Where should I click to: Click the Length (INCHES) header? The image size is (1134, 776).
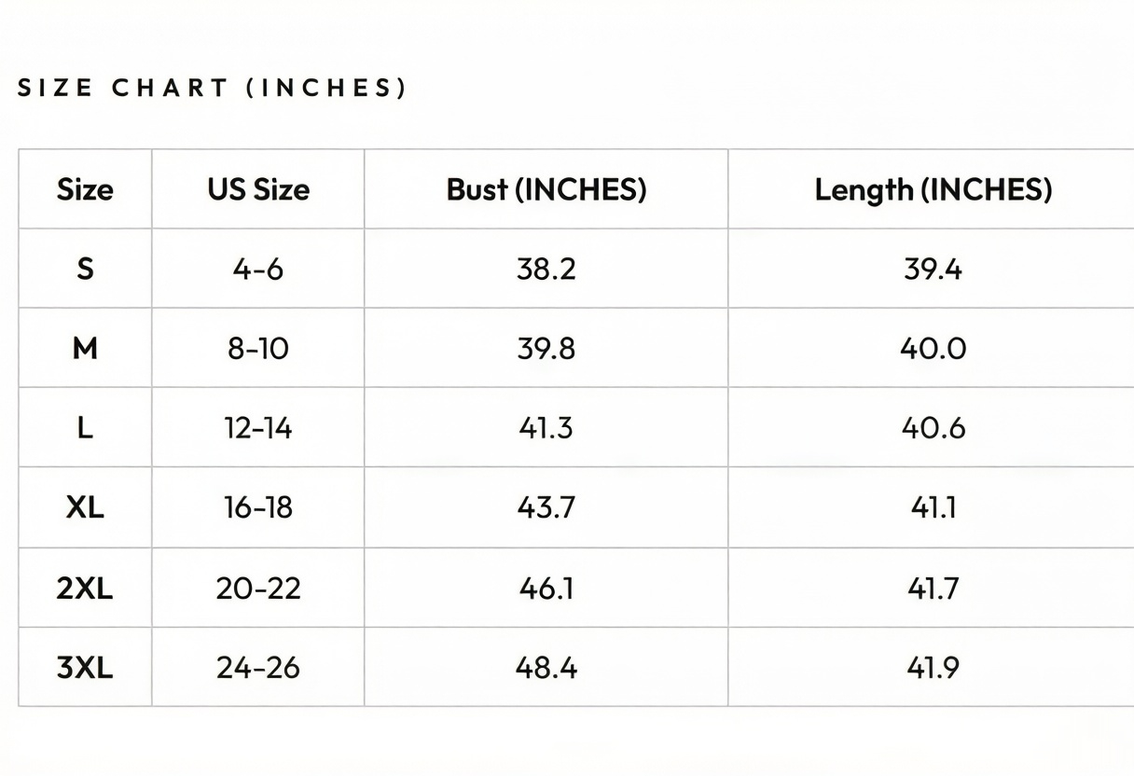pos(933,189)
